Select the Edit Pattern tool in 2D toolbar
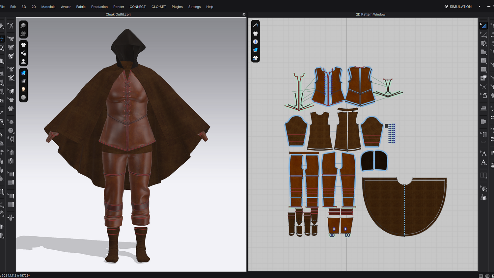Screen dimensions: 494x278 point(483,34)
